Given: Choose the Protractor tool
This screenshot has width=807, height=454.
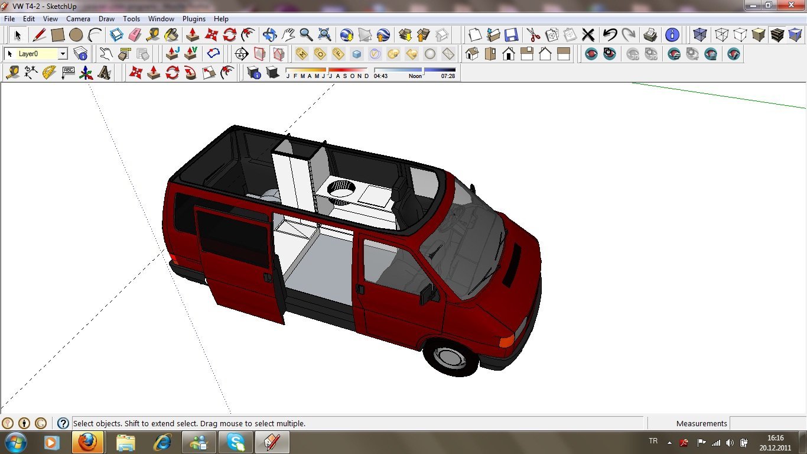Looking at the screenshot, I should click(50, 73).
